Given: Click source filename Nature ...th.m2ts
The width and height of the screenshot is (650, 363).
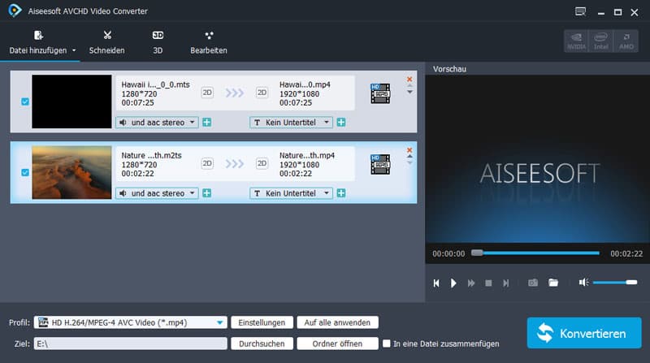Looking at the screenshot, I should [151, 155].
